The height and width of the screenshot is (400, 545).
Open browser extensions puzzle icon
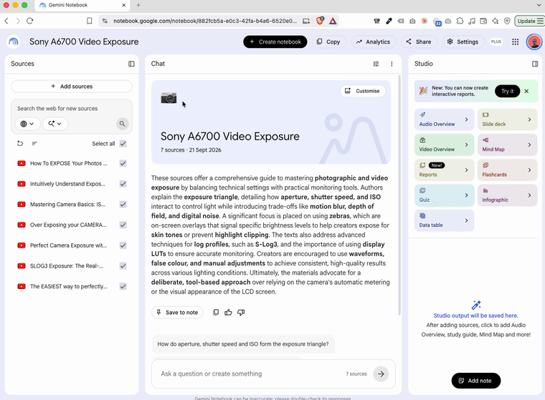[460, 21]
